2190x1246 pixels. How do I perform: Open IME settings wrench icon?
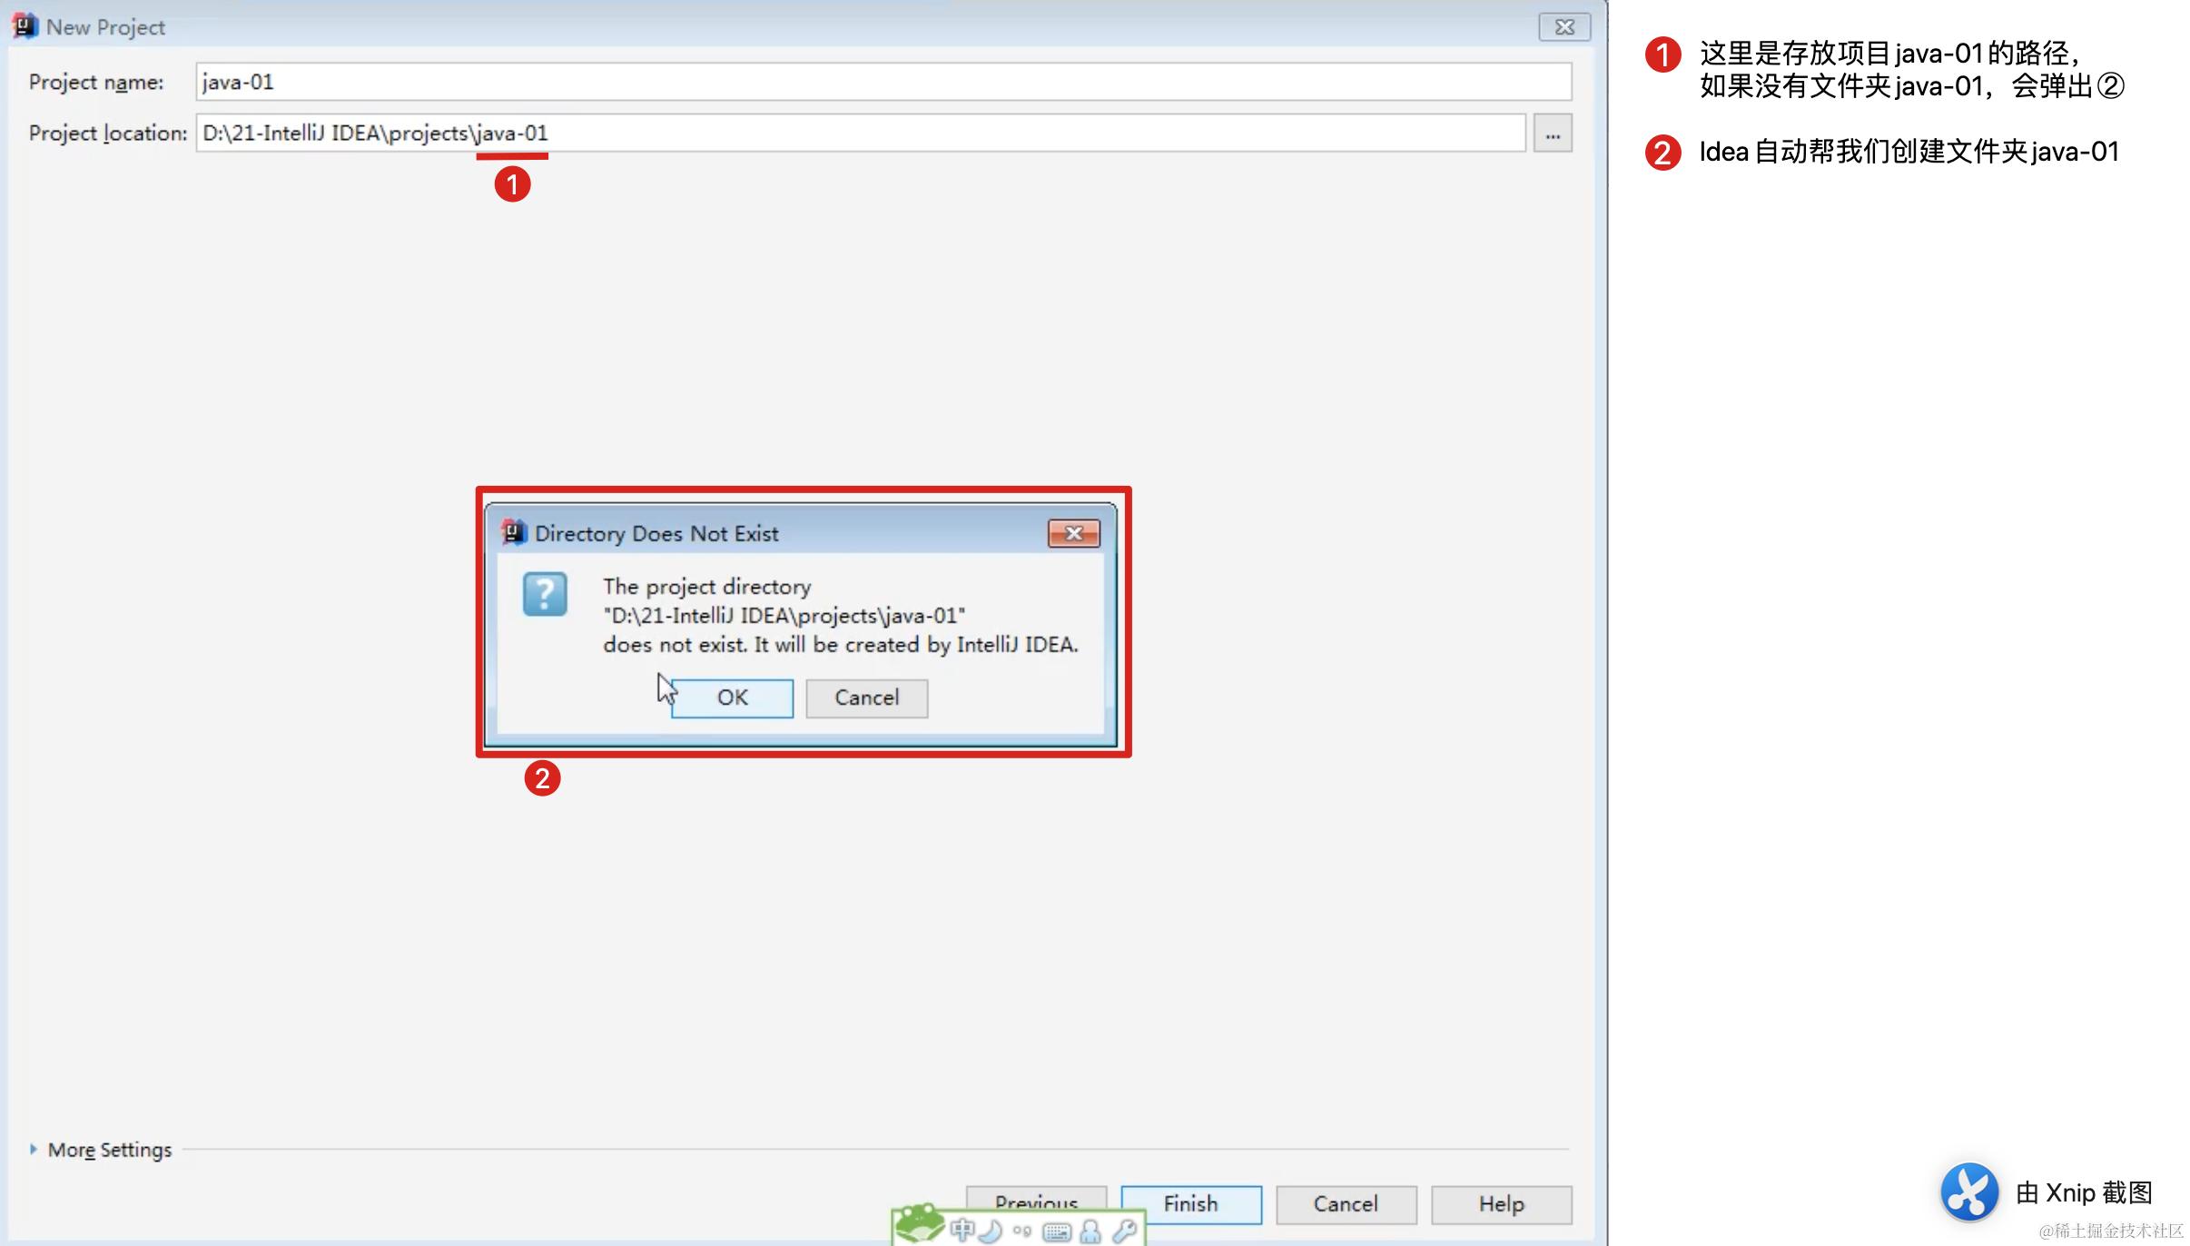click(x=1125, y=1231)
